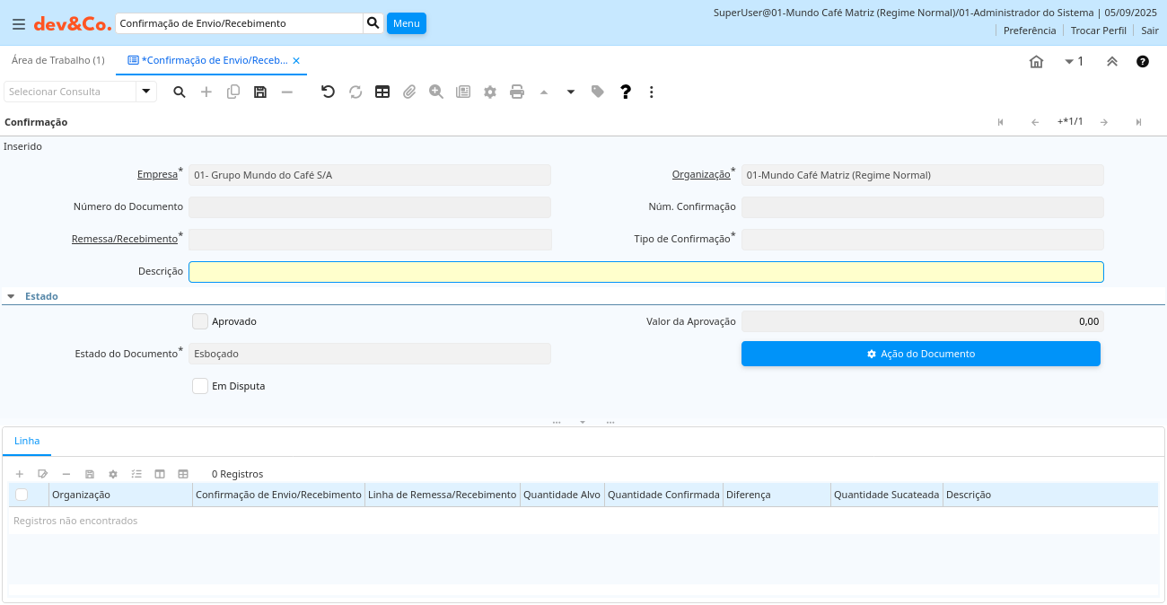Enable the Em Disputa checkbox
The image size is (1167, 605).
pyautogui.click(x=200, y=386)
